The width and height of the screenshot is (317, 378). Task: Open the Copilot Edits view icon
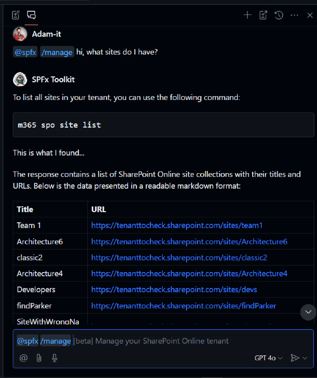click(16, 15)
